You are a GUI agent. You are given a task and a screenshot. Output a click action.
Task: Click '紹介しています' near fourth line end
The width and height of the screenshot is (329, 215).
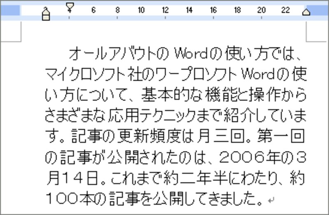point(265,116)
